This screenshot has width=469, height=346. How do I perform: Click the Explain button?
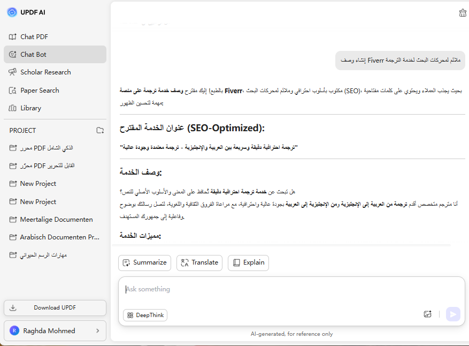249,263
